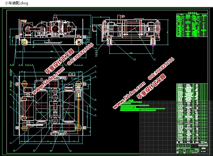This screenshot has width=213, height=156.
Task: Select the yellow right wheel in the front view
Action: pyautogui.click(x=79, y=42)
